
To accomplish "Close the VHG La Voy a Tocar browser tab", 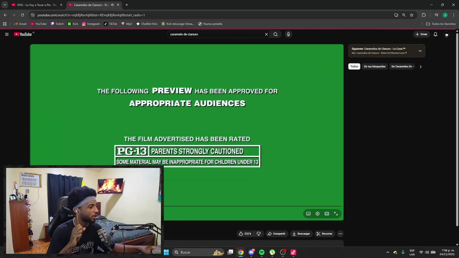I will pyautogui.click(x=61, y=5).
